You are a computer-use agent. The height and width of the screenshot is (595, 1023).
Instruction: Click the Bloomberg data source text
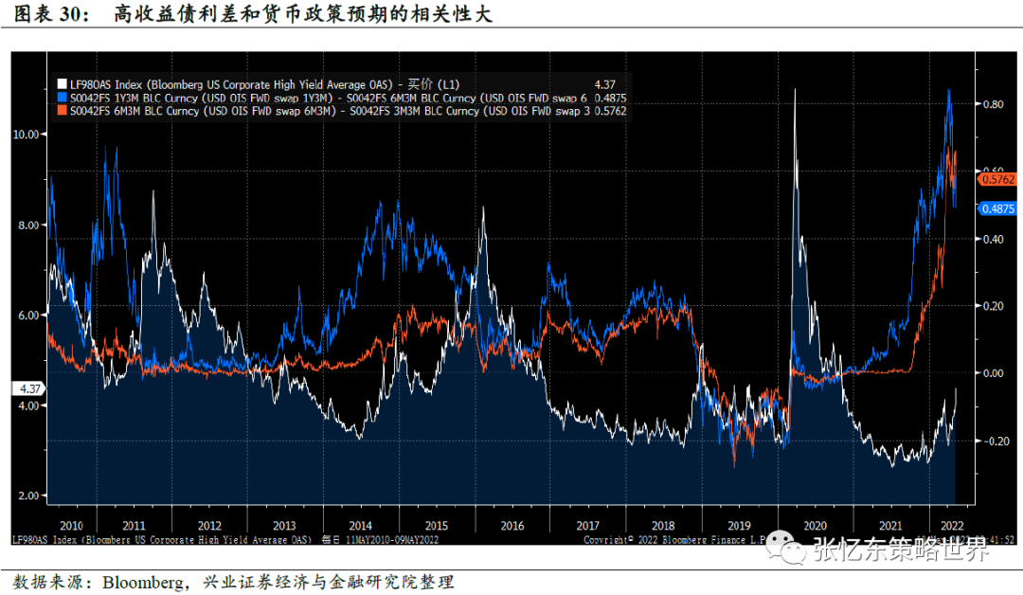click(x=143, y=582)
